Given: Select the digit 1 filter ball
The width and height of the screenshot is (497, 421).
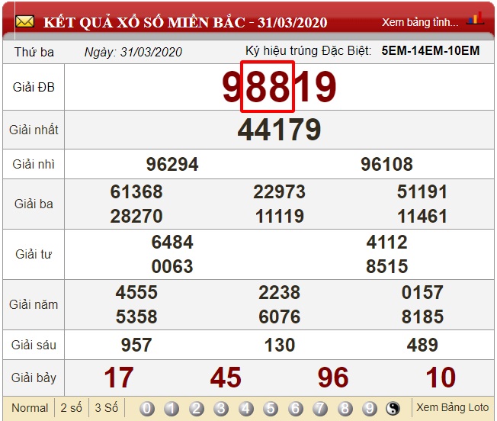Looking at the screenshot, I should tap(172, 408).
